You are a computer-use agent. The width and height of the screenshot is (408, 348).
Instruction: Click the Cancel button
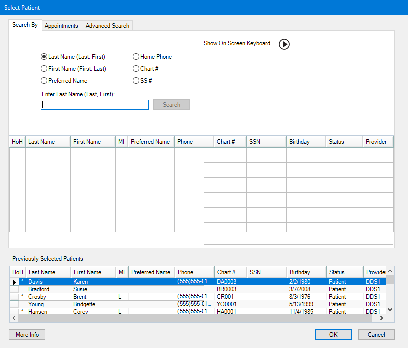click(x=376, y=335)
